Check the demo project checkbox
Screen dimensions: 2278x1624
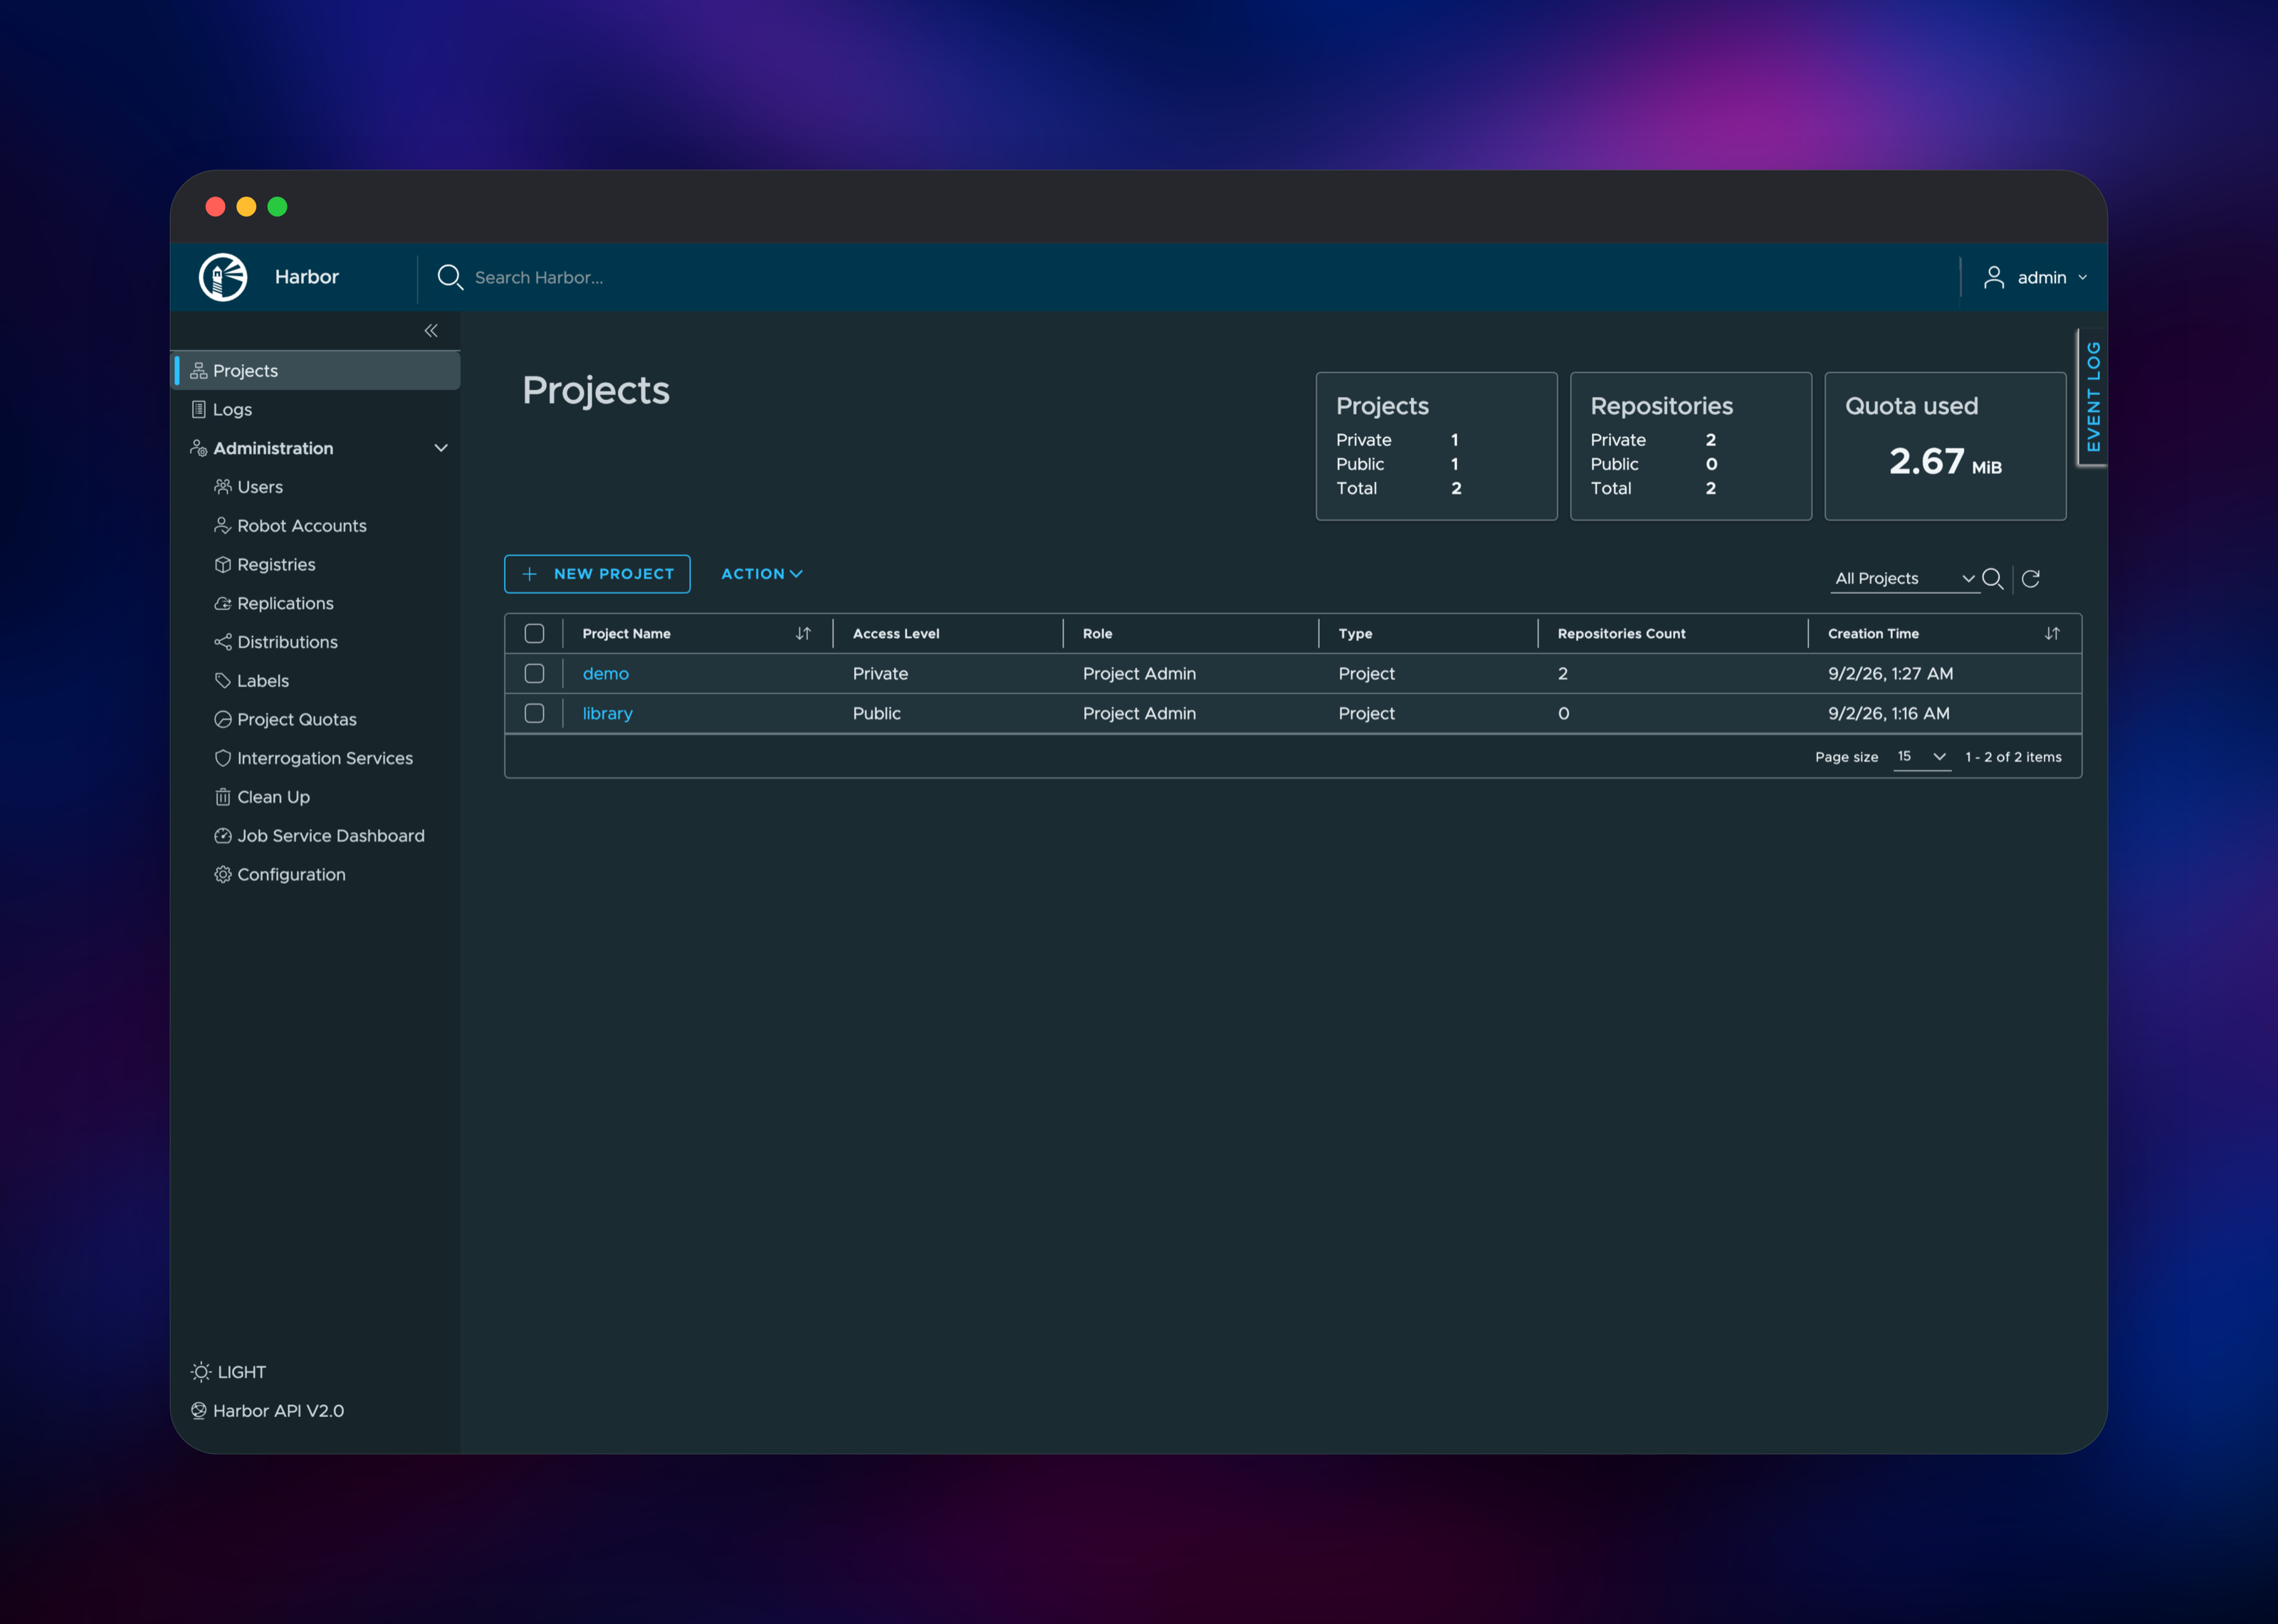click(535, 674)
